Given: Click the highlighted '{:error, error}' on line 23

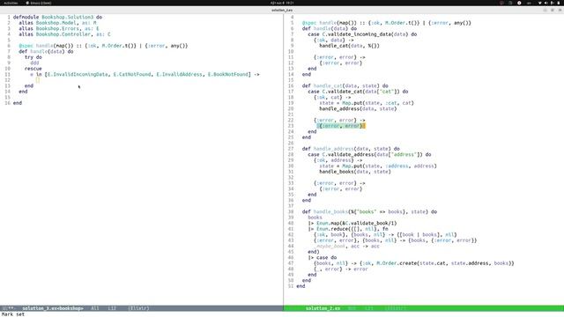Looking at the screenshot, I should tap(341, 126).
